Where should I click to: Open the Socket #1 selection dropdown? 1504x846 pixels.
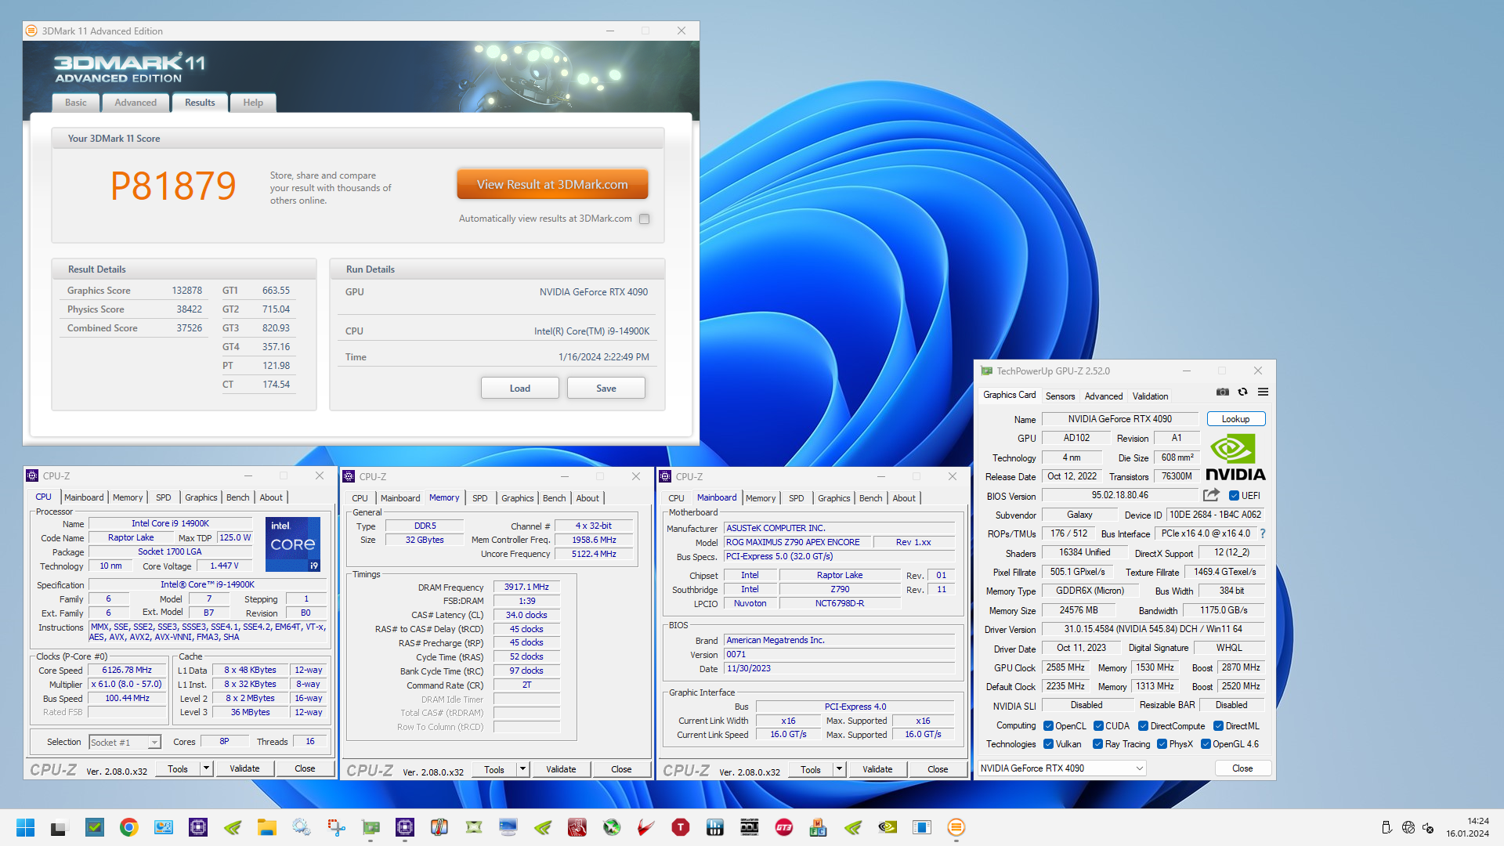coord(125,742)
